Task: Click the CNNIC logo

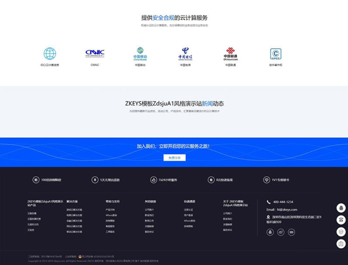Action: (x=95, y=53)
